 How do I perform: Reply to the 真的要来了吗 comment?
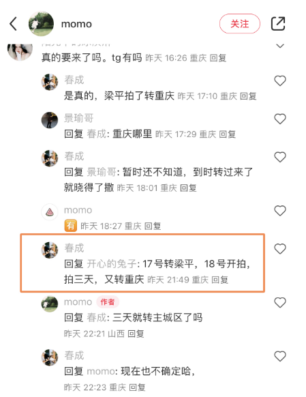(x=217, y=58)
